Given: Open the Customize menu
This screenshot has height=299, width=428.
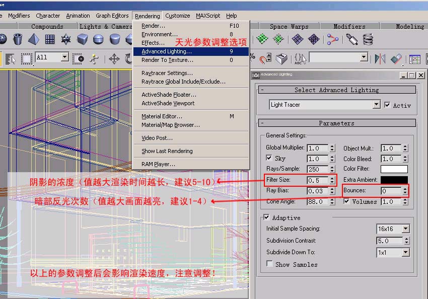Looking at the screenshot, I should (177, 16).
